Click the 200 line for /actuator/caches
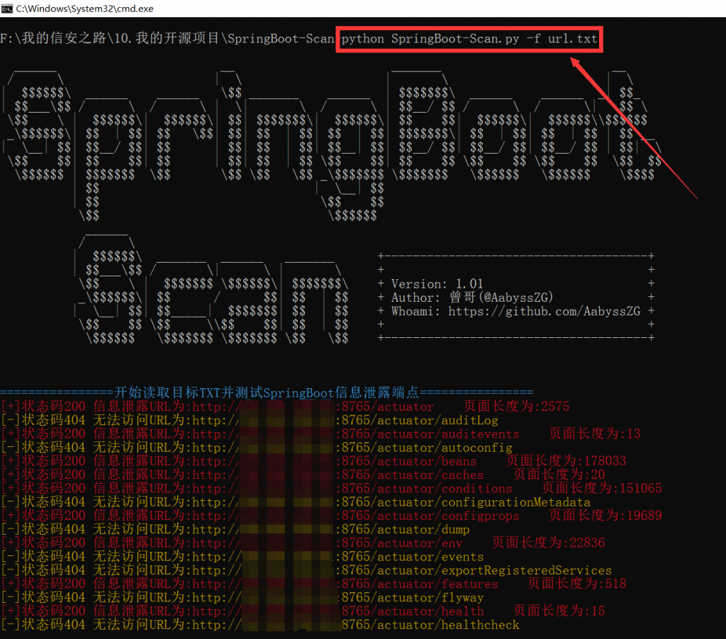The width and height of the screenshot is (726, 639). tap(302, 474)
